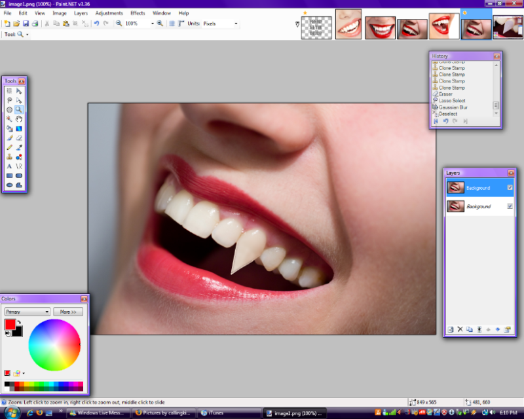Viewport: 524px width, 419px height.
Task: Select the Ellipse Select tool
Action: 9,109
